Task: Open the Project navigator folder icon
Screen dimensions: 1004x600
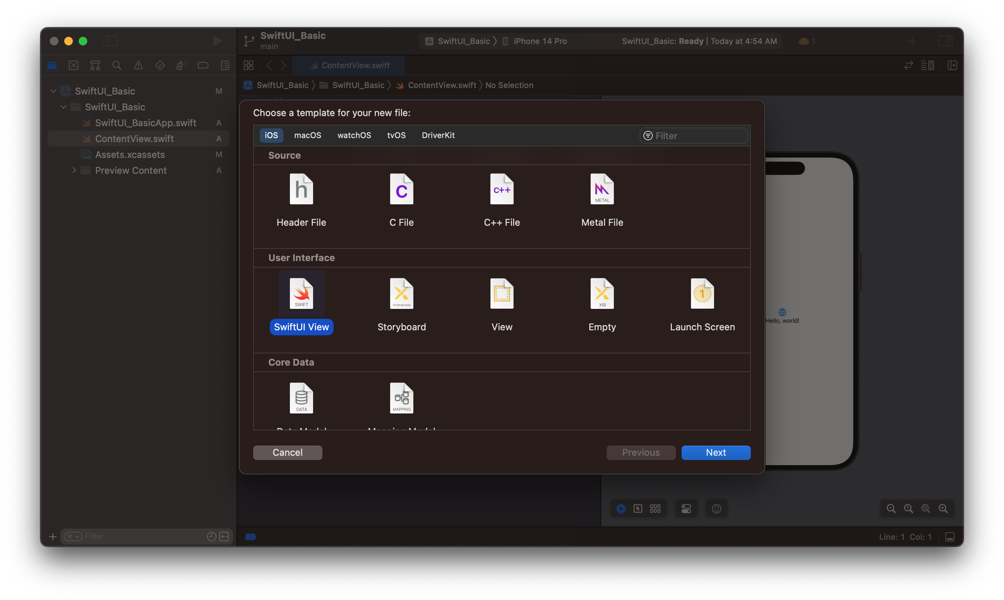Action: click(x=52, y=65)
